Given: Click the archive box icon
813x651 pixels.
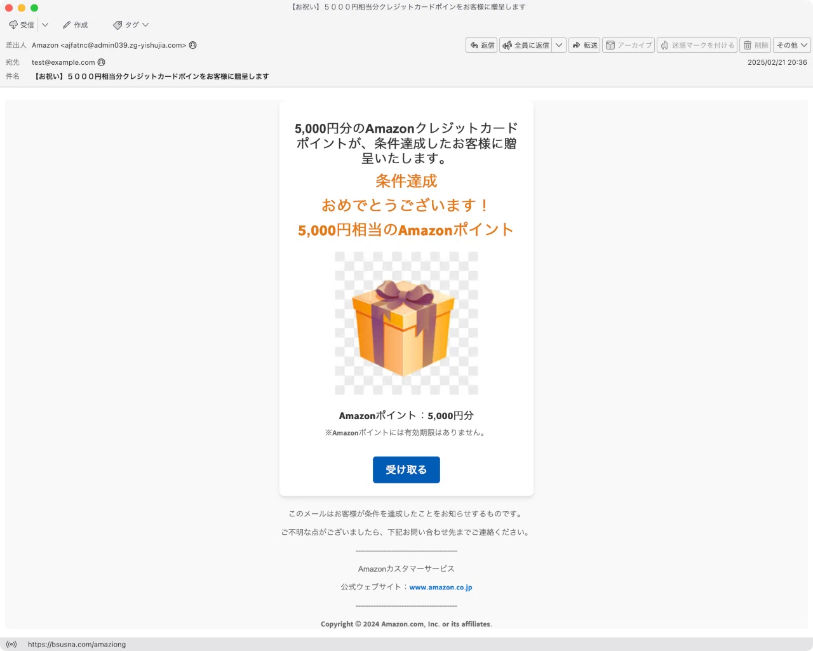Looking at the screenshot, I should pyautogui.click(x=610, y=45).
